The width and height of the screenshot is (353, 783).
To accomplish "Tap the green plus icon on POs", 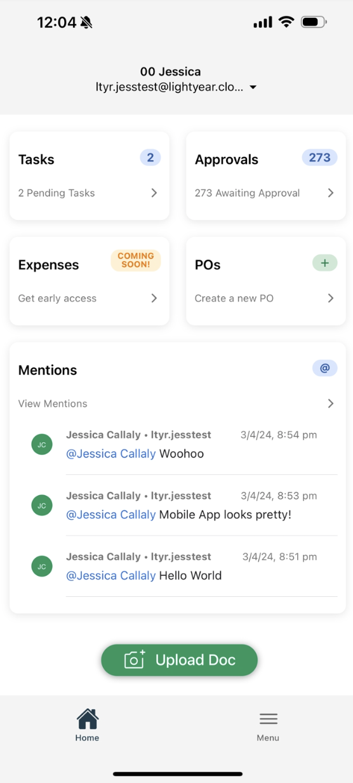I will coord(324,262).
